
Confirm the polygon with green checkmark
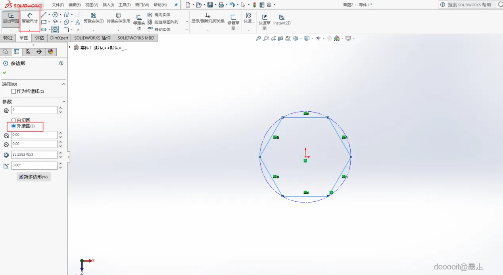tap(5, 73)
